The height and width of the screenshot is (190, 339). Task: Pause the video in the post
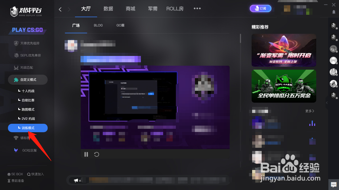coord(86,154)
